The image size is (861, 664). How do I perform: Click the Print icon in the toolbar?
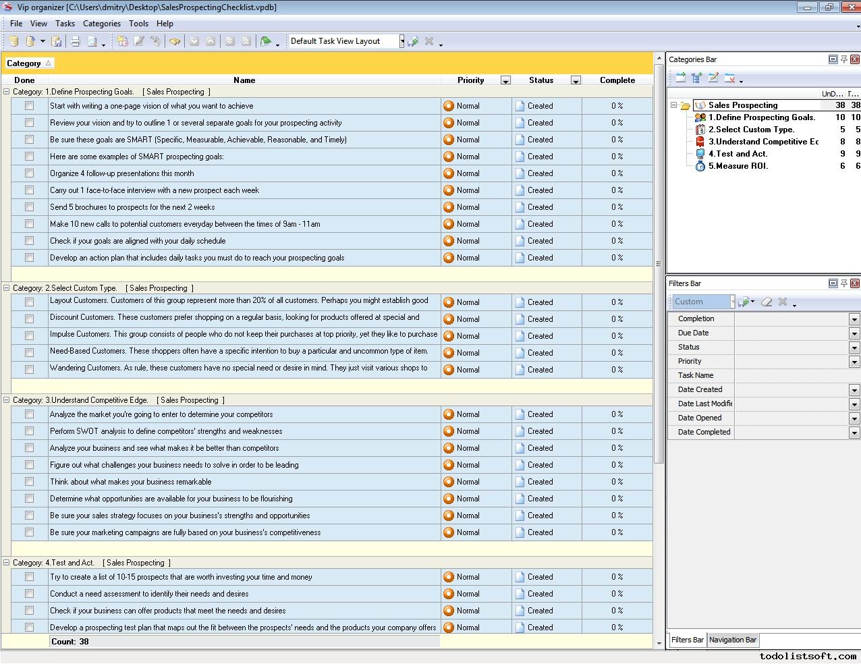coord(76,41)
